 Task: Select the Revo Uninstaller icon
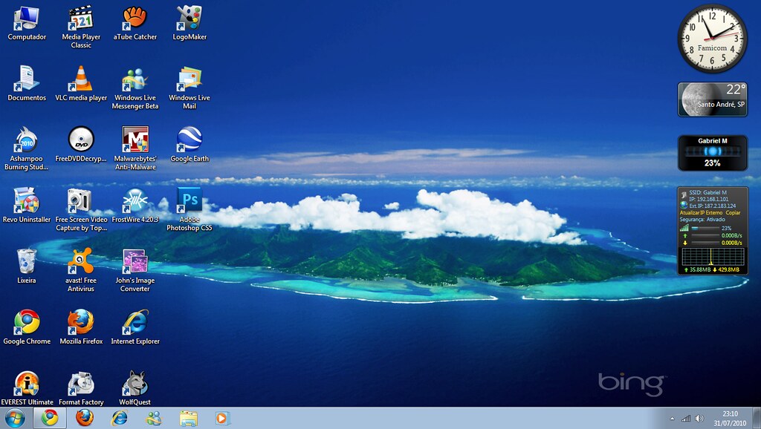pyautogui.click(x=27, y=206)
